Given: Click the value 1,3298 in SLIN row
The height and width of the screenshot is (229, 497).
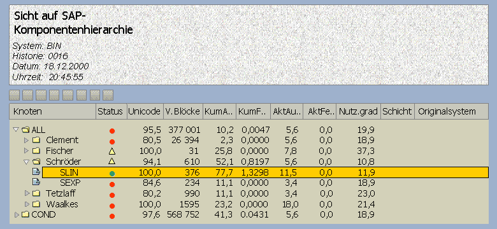Looking at the screenshot, I should [x=255, y=172].
